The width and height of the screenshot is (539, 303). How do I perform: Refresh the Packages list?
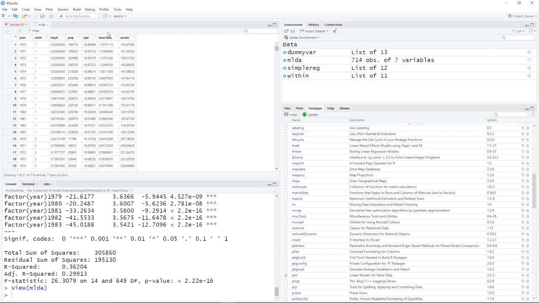click(x=533, y=114)
